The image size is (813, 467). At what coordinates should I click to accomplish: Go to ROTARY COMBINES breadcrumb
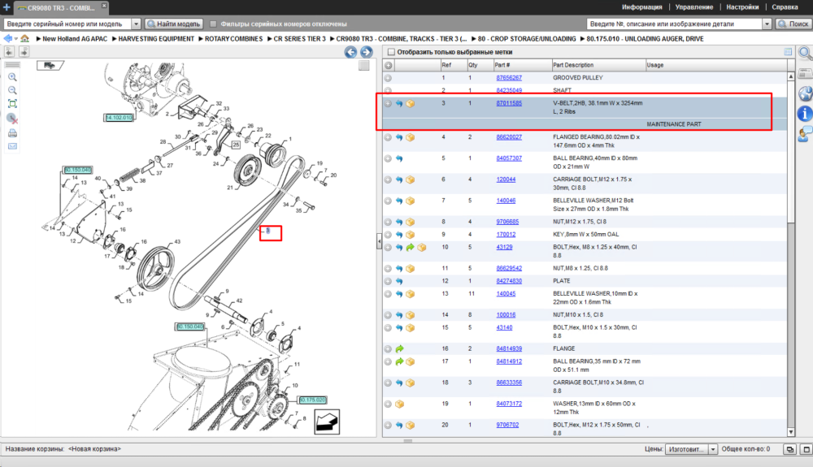[x=234, y=39]
